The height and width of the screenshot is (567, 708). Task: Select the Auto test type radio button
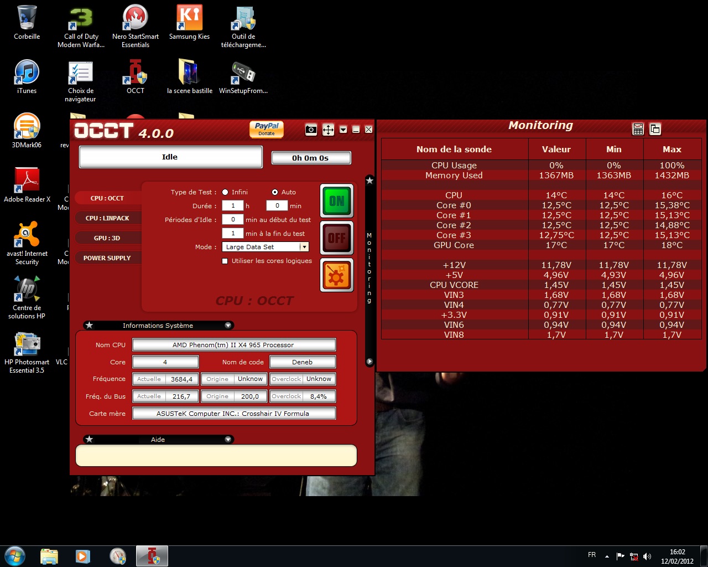[275, 192]
